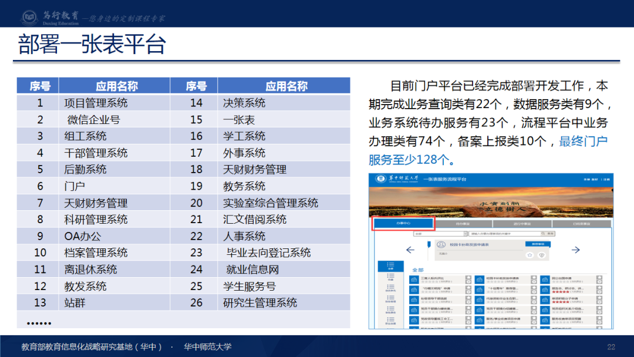Click the table cell 学生服务号

pos(249,287)
